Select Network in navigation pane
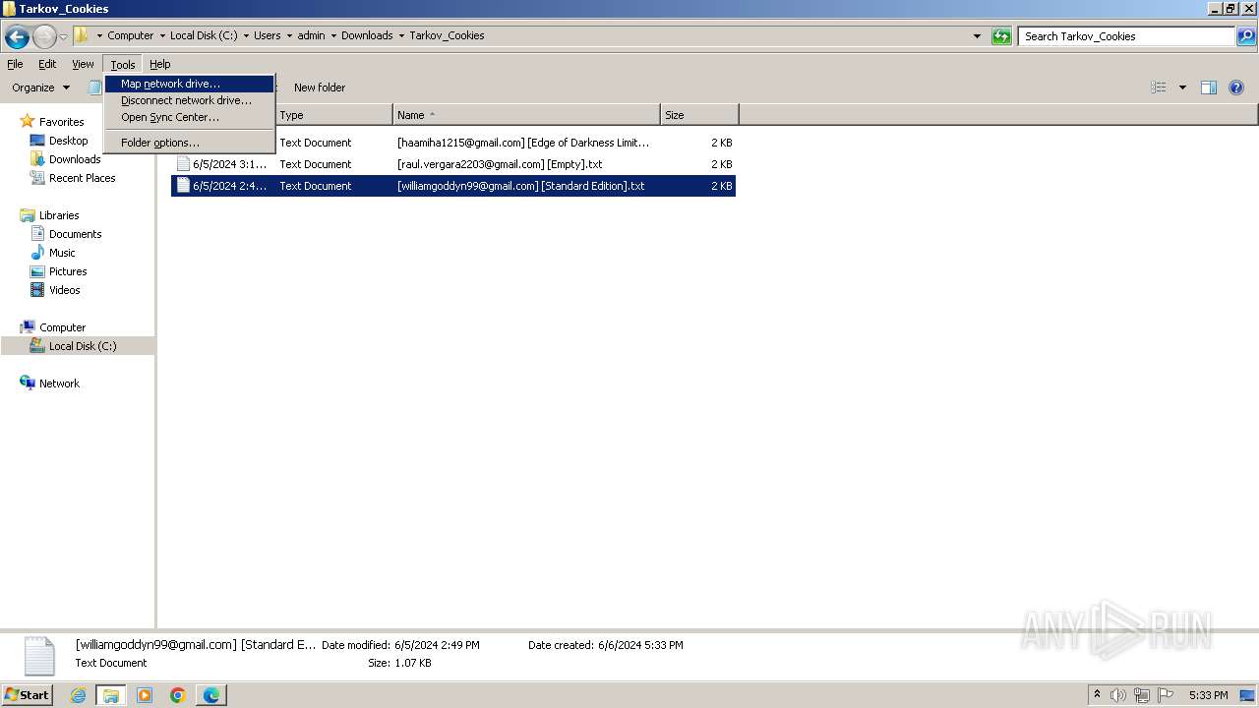This screenshot has height=708, width=1259. coord(59,383)
